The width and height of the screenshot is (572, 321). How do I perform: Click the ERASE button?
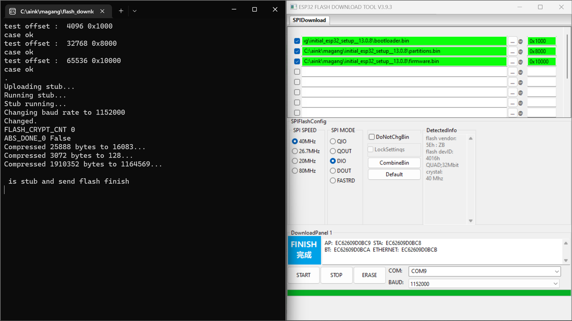click(x=369, y=275)
